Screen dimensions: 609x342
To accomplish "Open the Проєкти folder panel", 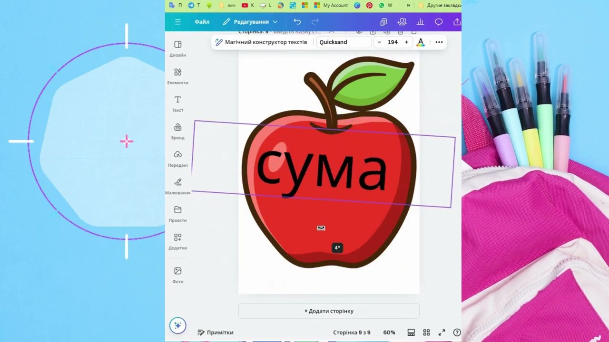I will [177, 214].
